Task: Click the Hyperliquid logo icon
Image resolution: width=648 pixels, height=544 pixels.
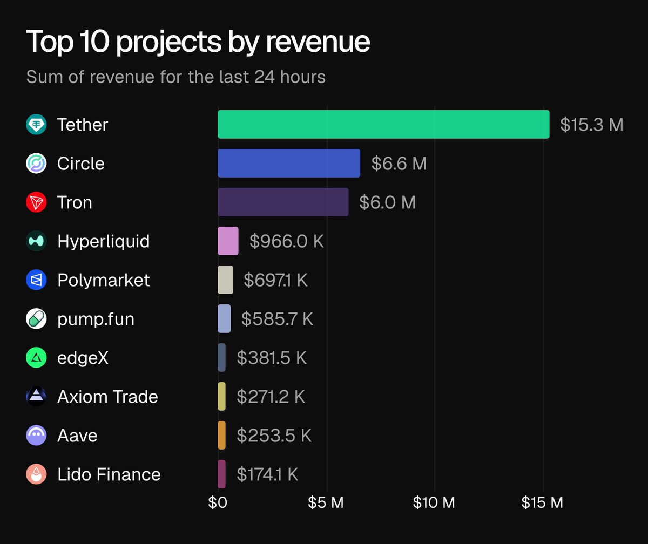Action: tap(36, 241)
